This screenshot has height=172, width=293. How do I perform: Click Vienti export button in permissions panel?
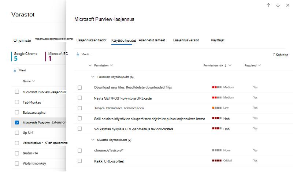[82, 54]
